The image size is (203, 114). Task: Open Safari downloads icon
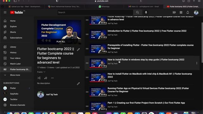(x=183, y=1)
